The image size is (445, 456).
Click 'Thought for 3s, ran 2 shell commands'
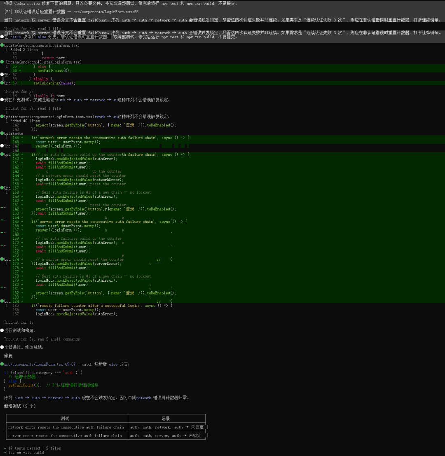[42, 339]
